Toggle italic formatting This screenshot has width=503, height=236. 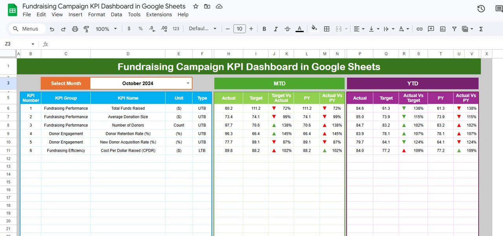click(276, 29)
